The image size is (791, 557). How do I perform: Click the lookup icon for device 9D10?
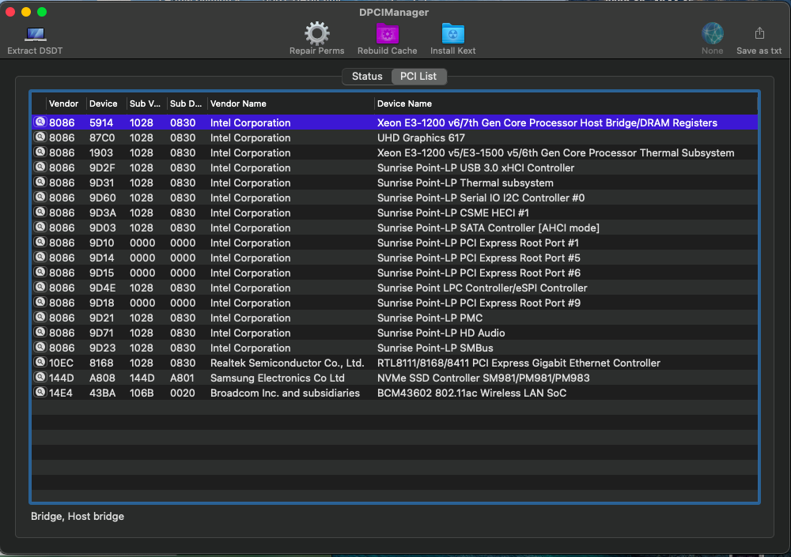(40, 243)
